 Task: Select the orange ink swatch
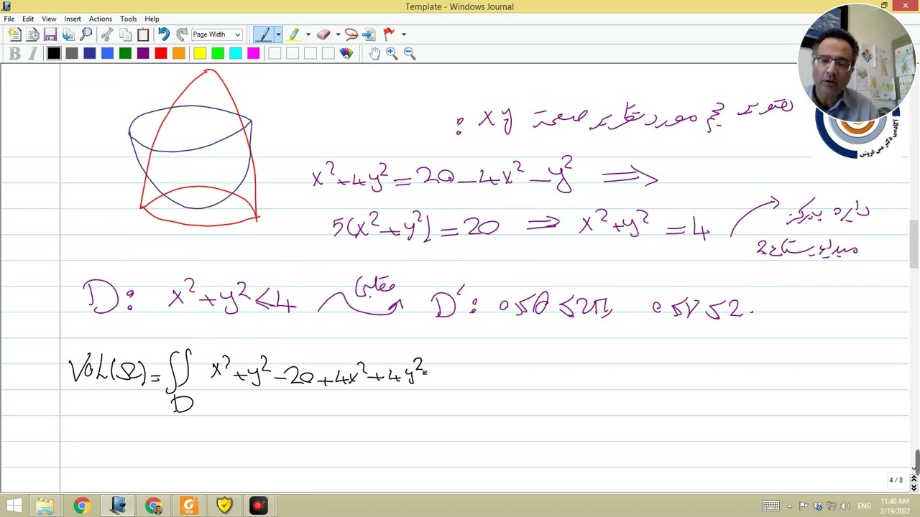(178, 53)
